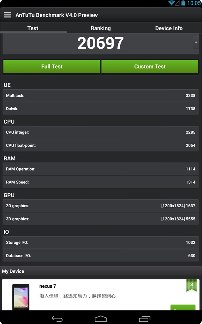Tap the mobile signal status icon
Screen dimensions: 202x324
click(177, 3)
